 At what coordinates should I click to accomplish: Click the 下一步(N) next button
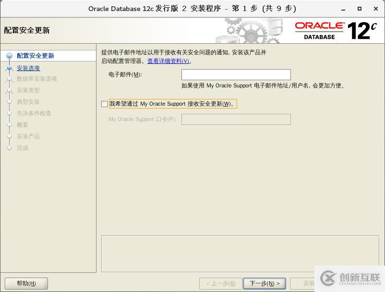click(x=265, y=283)
